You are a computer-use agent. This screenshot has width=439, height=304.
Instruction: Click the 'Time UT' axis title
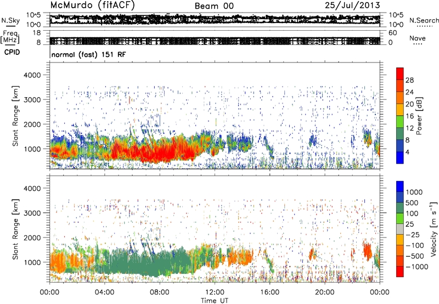[x=215, y=301]
